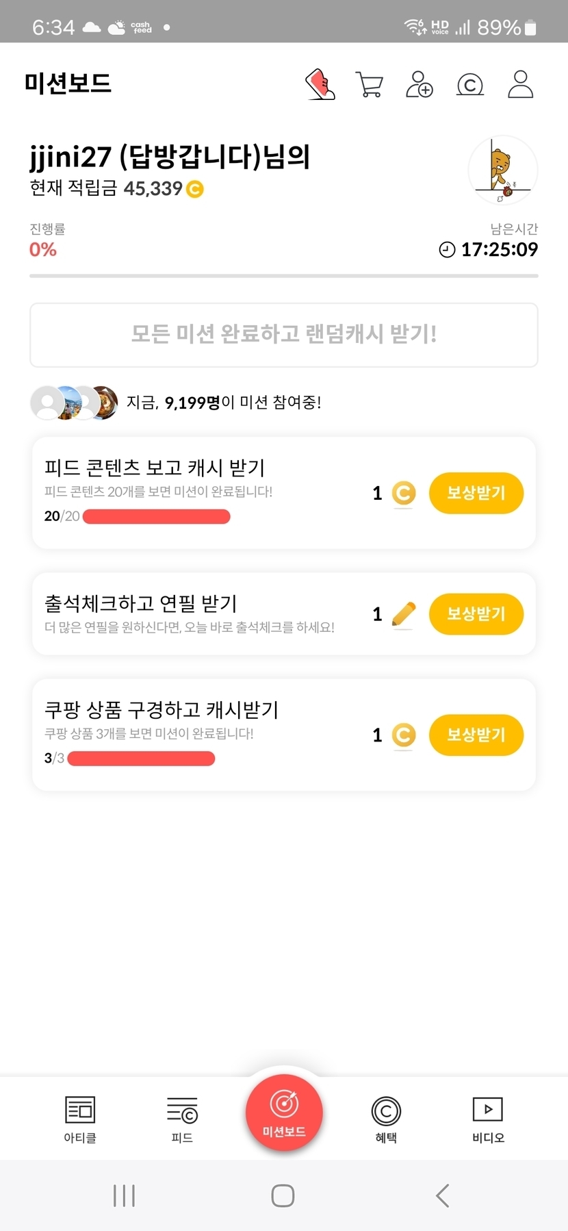Tap the feed mission 20/20 progress bar
568x1231 pixels.
156,516
